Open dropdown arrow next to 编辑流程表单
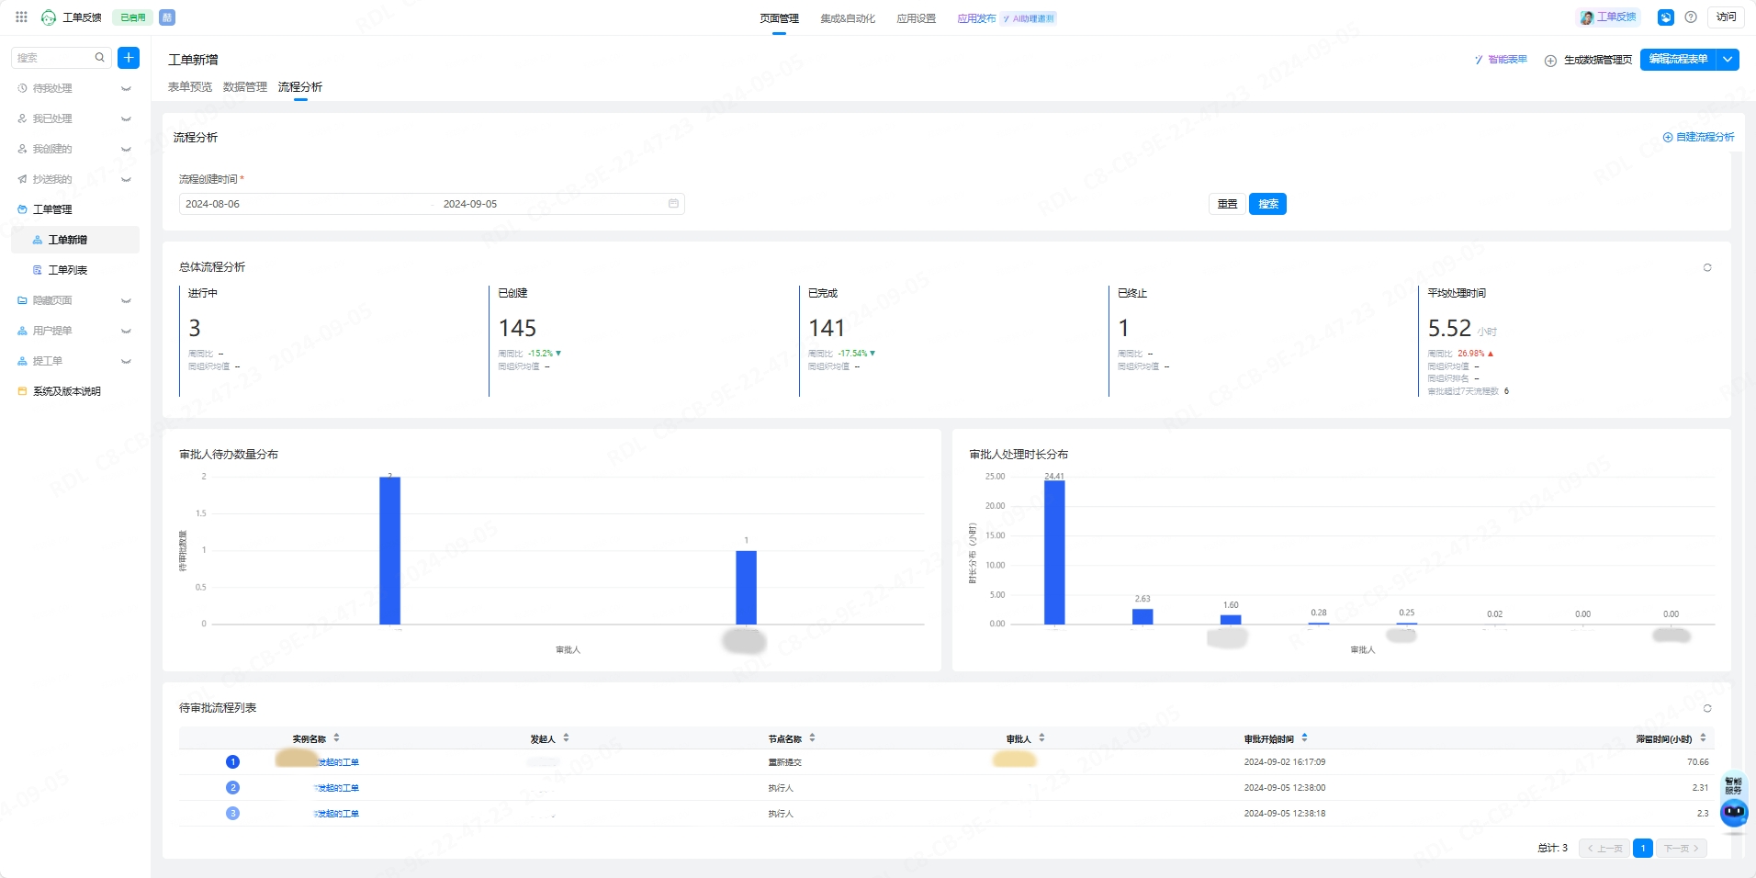 (x=1728, y=59)
